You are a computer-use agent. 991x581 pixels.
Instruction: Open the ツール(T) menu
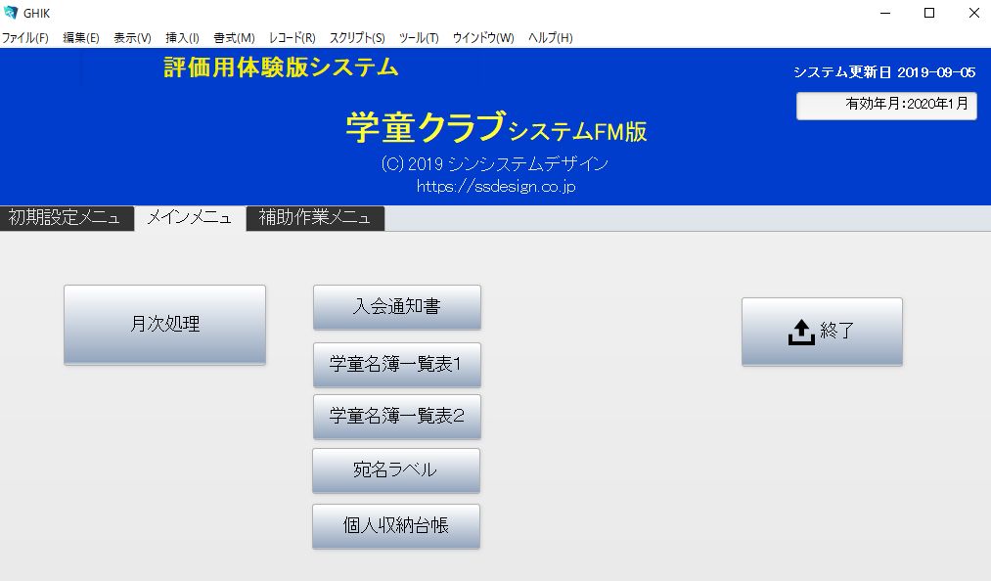(419, 38)
